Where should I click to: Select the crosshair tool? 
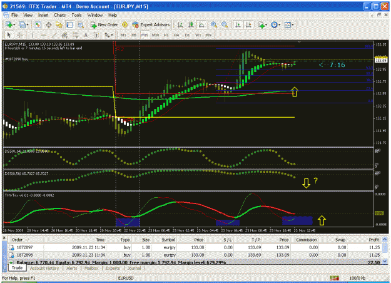click(20, 35)
